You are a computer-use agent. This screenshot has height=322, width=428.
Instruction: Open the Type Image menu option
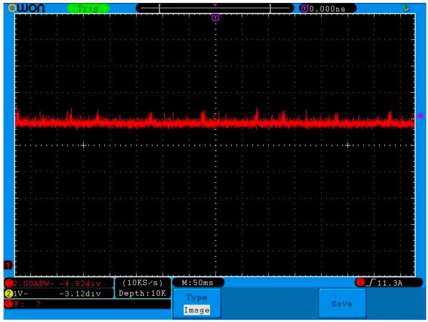tap(197, 304)
